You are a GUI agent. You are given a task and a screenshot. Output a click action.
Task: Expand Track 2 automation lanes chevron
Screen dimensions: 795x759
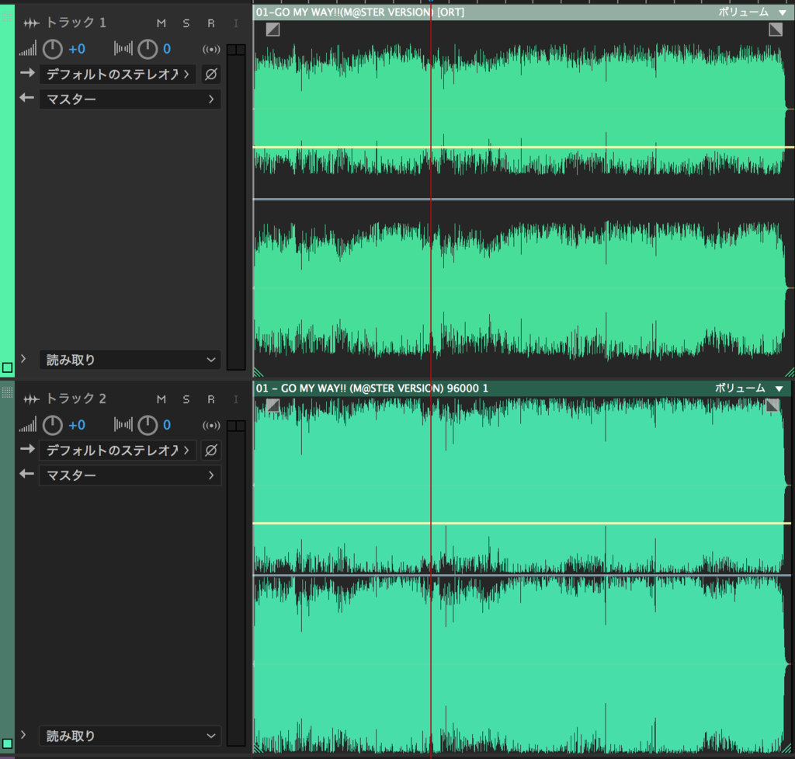[x=23, y=735]
